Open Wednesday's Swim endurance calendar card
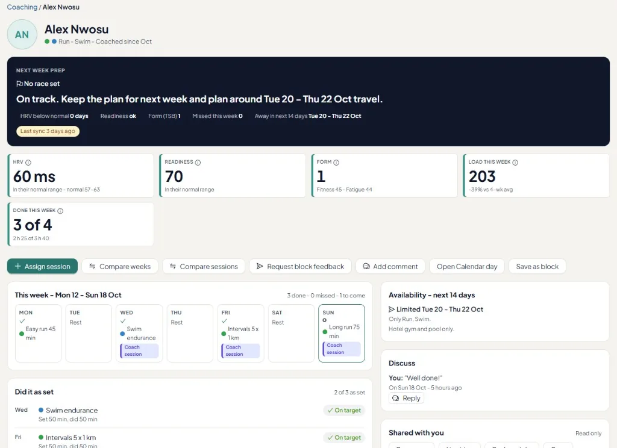Screen dimensions: 617x448 [139, 333]
